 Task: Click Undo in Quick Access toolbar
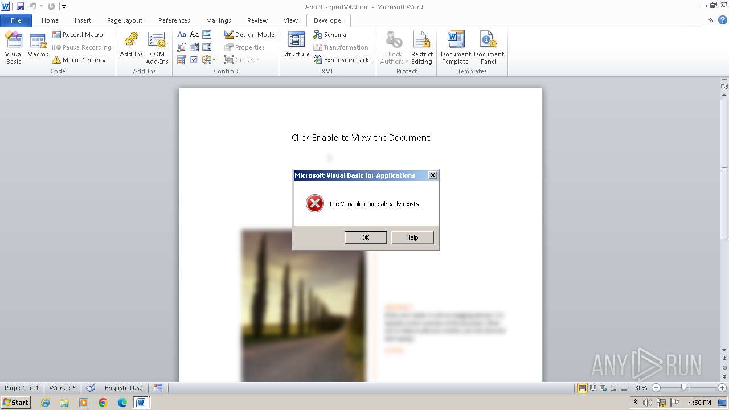[32, 6]
